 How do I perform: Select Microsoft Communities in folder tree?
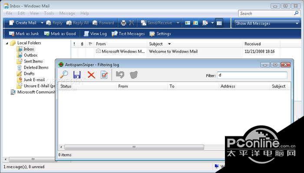[x=36, y=92]
